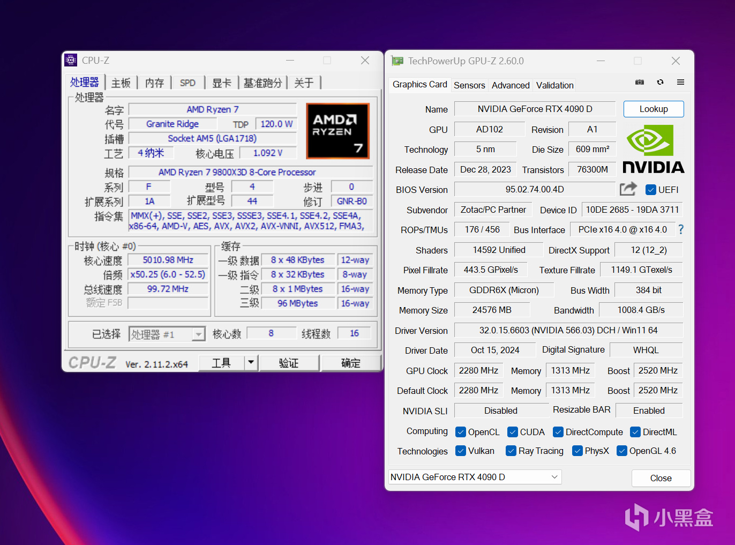Open the 关于 tab
This screenshot has width=735, height=545.
[x=304, y=83]
